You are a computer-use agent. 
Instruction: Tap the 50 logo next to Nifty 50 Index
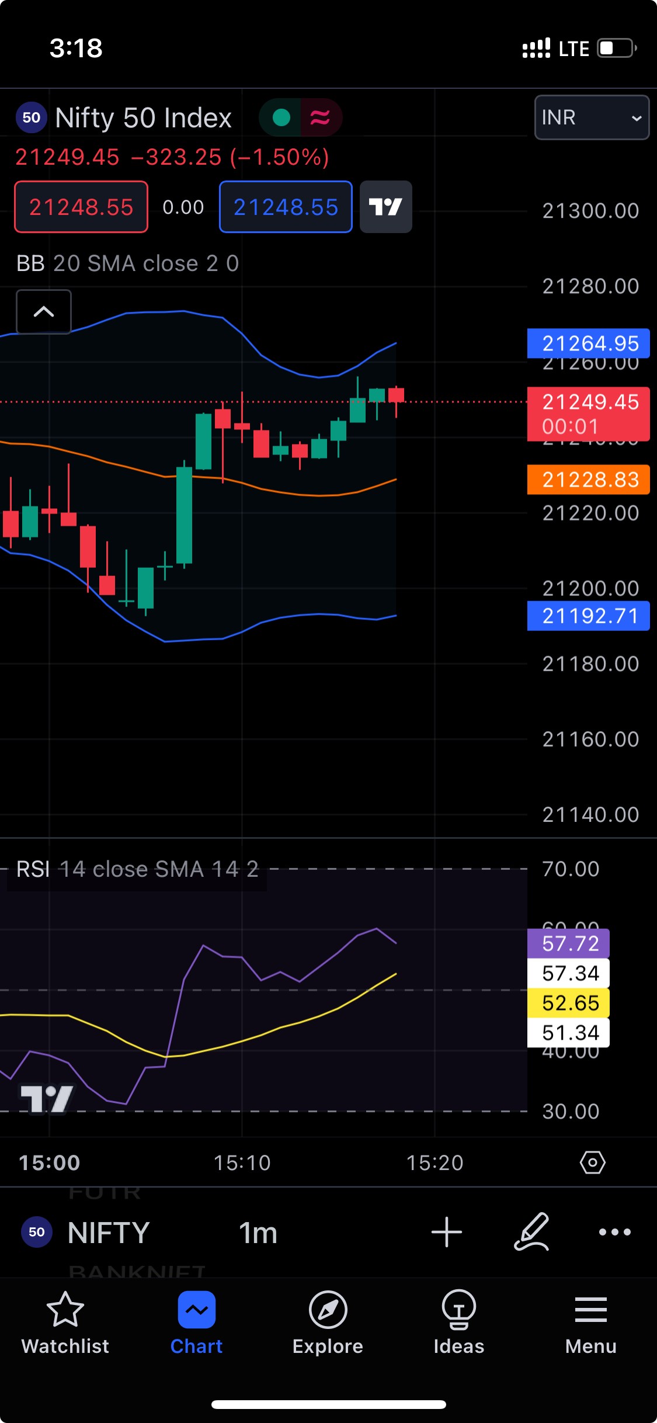point(32,117)
